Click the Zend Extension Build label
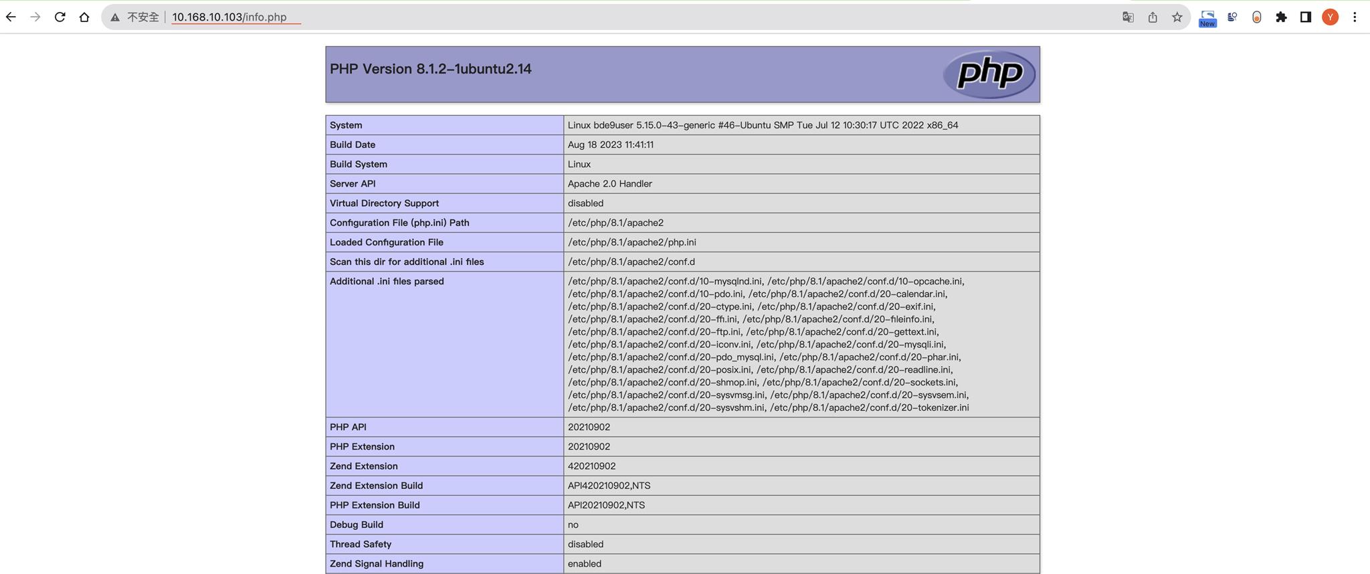Viewport: 1370px width, 574px height. (x=376, y=486)
